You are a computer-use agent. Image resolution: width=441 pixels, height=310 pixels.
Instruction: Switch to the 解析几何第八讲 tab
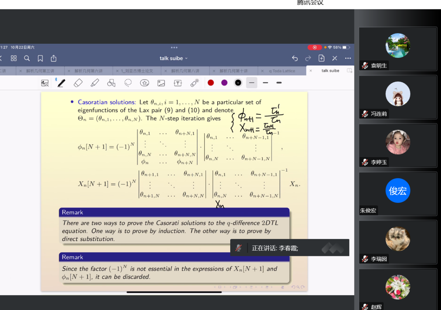pos(185,71)
